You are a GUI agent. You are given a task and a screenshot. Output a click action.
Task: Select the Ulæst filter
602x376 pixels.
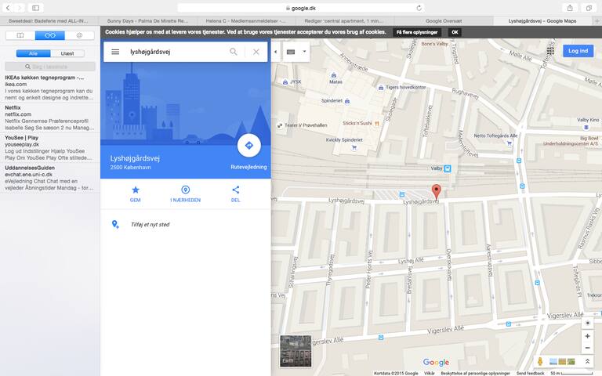click(67, 53)
